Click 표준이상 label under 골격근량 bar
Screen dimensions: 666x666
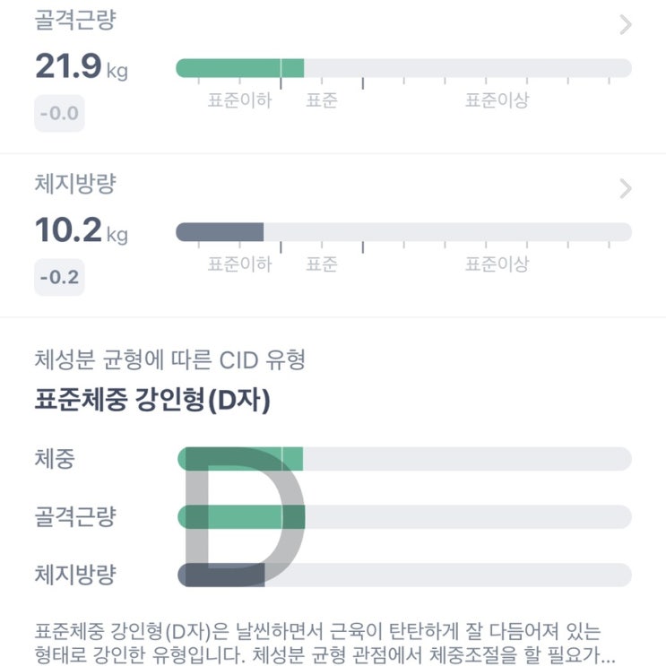[496, 100]
